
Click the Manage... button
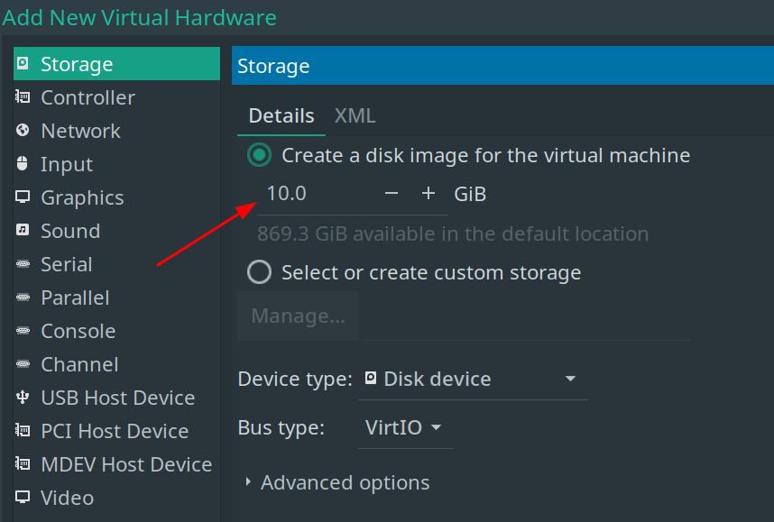(x=298, y=316)
